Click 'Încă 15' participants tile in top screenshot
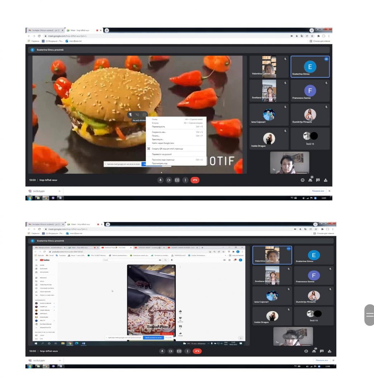The image size is (374, 387). click(310, 139)
